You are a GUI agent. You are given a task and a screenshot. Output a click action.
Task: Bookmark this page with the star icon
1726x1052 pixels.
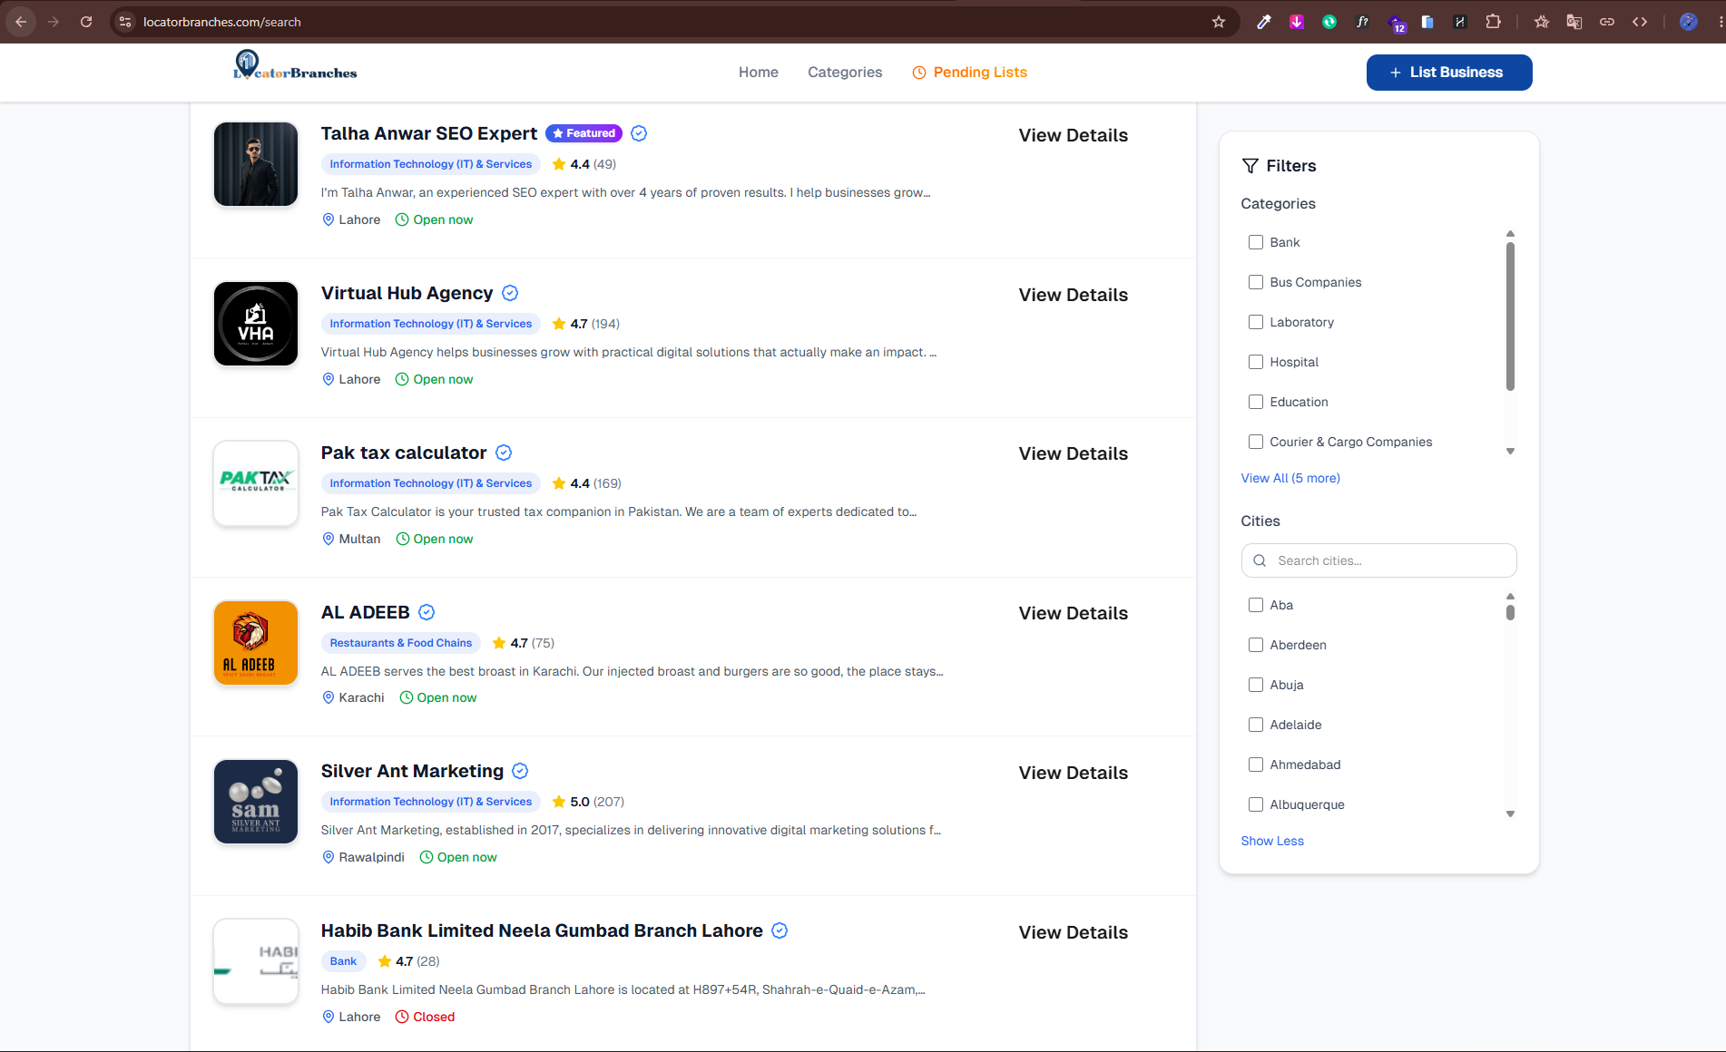(1219, 22)
